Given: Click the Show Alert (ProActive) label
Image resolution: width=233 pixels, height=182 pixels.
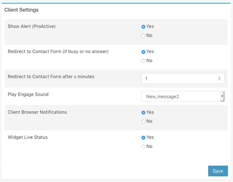Looking at the screenshot, I should 32,27.
